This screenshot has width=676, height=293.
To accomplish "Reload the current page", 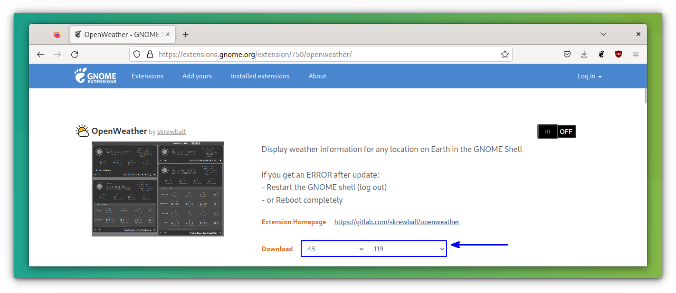I will [x=75, y=55].
